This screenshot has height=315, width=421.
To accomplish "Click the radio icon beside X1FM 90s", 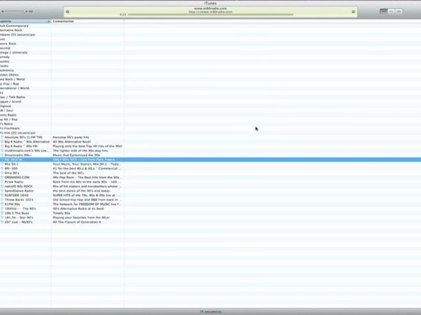I will pos(2,204).
